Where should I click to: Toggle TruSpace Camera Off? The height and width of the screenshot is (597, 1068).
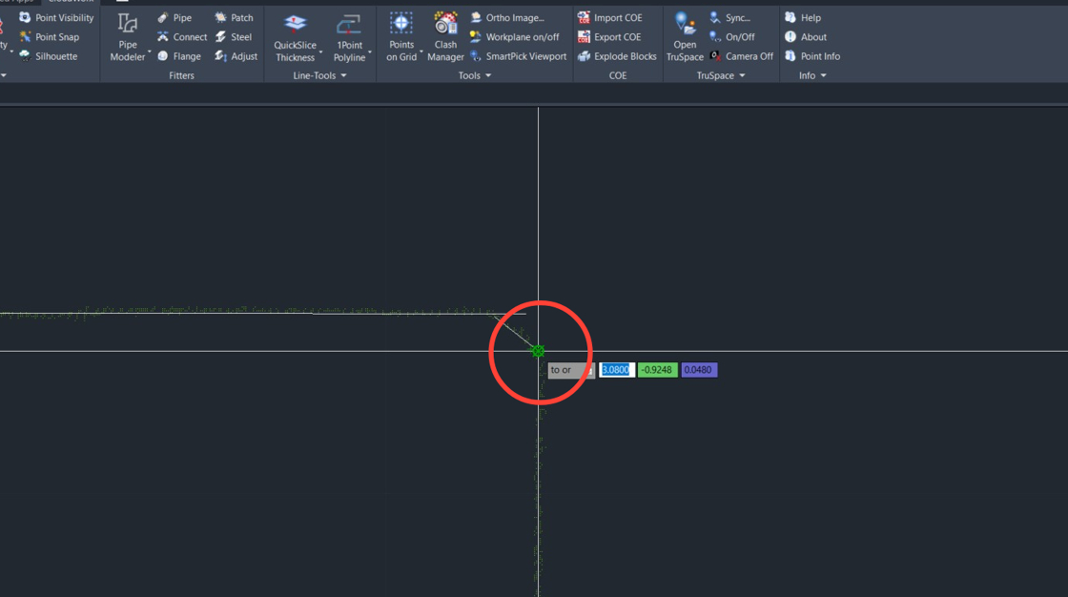point(741,56)
